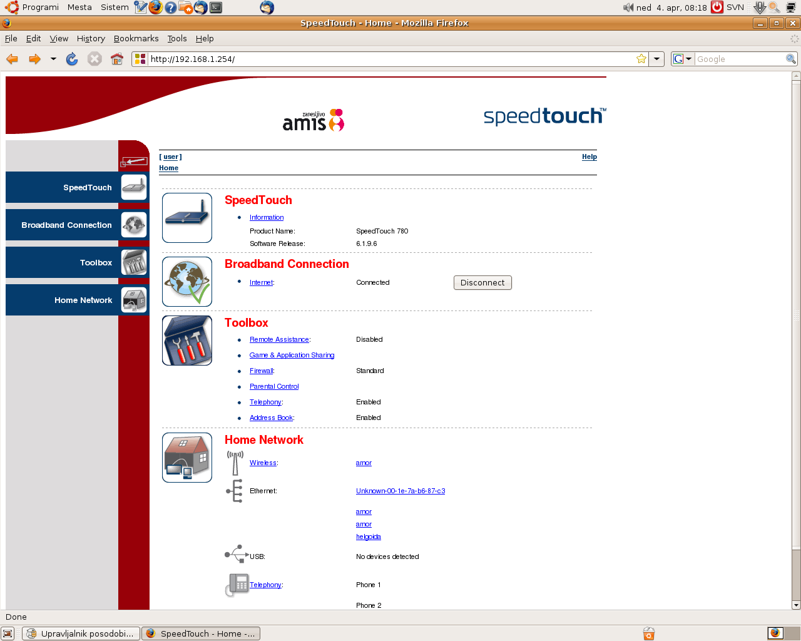Open the Parental Control link
Screen dimensions: 801x641
[x=274, y=386]
